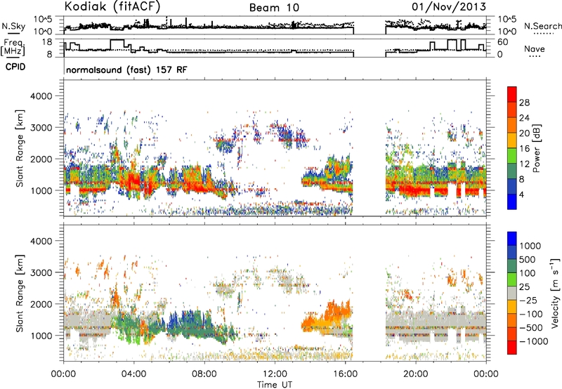Click the '28' tick on Power colorbar
Screen dimensions: 562x389
coord(524,103)
